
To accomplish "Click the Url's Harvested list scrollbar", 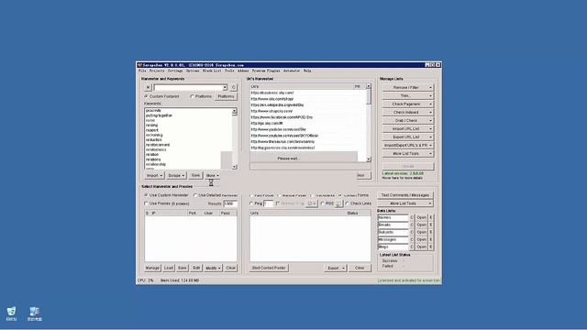I will (x=369, y=123).
